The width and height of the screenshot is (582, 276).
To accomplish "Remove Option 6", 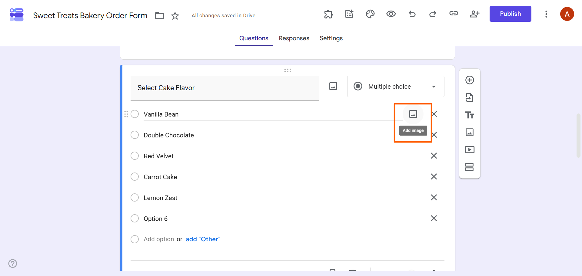I will [434, 218].
